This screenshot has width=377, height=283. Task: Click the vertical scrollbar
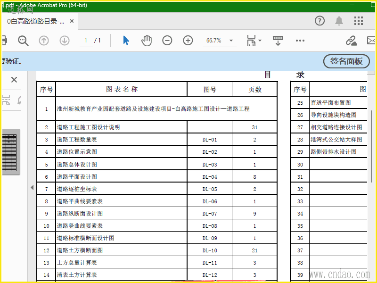click(x=372, y=147)
